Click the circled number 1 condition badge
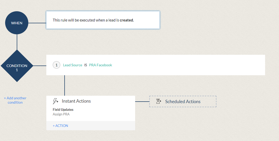The image size is (279, 141). (x=56, y=65)
